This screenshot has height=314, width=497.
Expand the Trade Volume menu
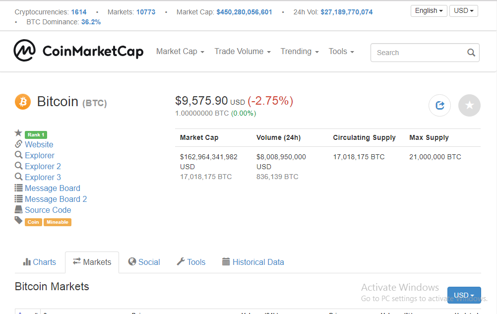[x=243, y=51]
